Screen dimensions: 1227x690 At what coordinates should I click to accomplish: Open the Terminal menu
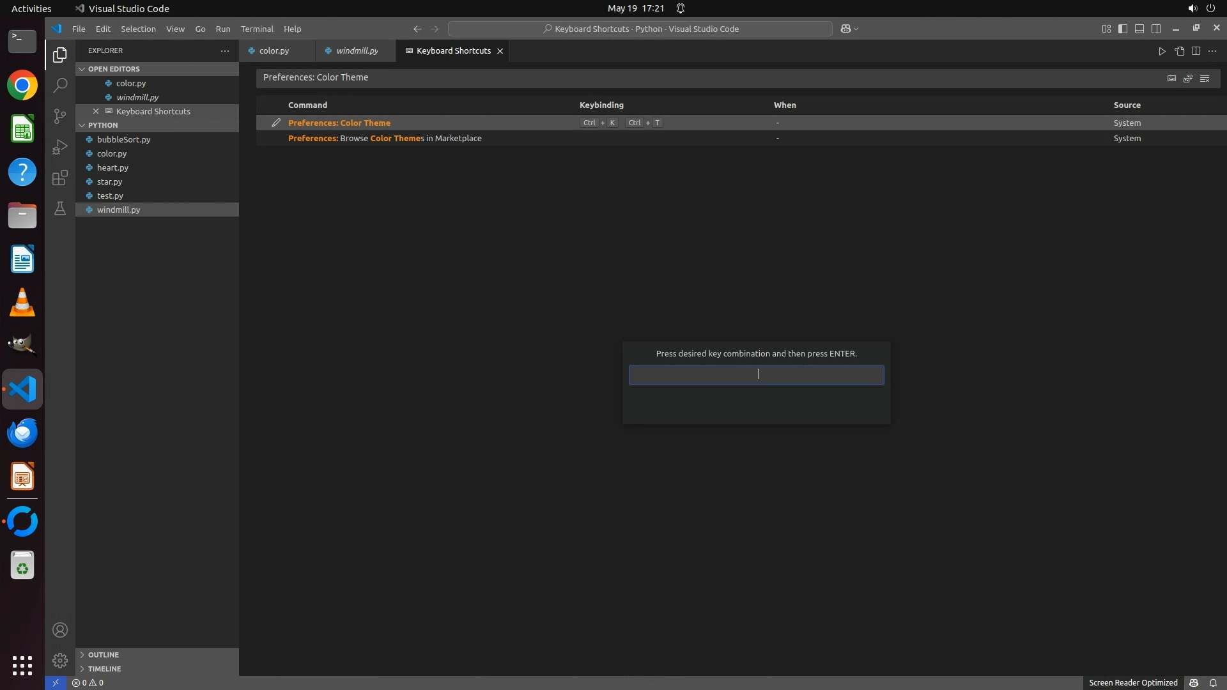pos(257,29)
